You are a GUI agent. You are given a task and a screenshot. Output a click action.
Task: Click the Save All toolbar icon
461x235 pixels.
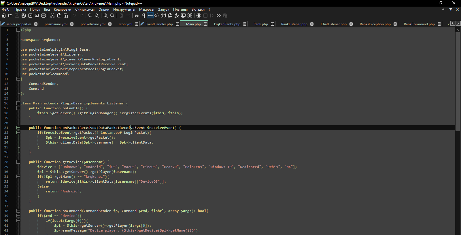[x=24, y=16]
